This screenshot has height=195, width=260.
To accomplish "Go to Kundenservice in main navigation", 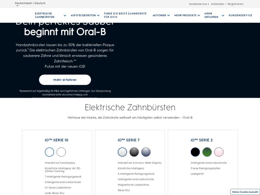I will click(x=240, y=15).
